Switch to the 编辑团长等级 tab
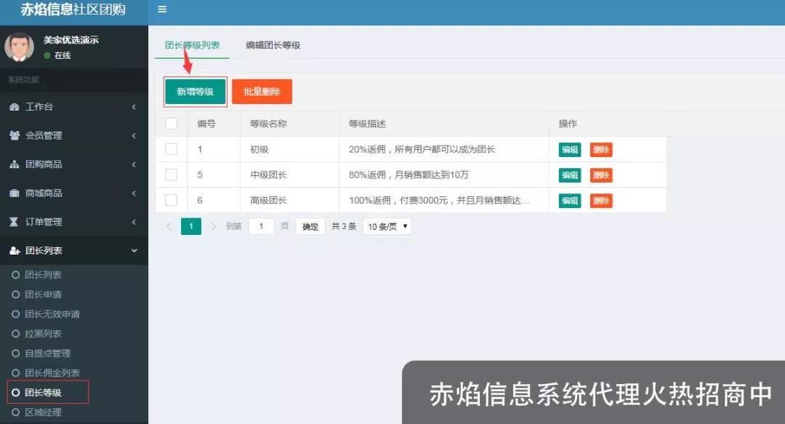 coord(273,45)
